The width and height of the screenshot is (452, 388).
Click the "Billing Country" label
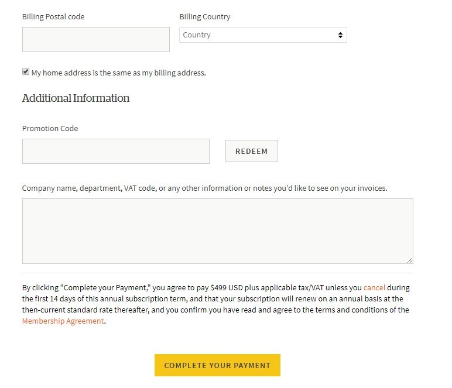click(205, 17)
